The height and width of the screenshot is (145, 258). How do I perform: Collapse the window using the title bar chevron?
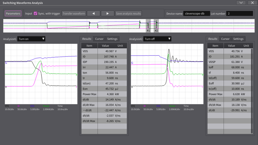[x=241, y=3]
